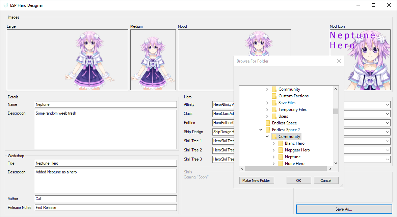Click the Workshop Title field

[x=106, y=163]
